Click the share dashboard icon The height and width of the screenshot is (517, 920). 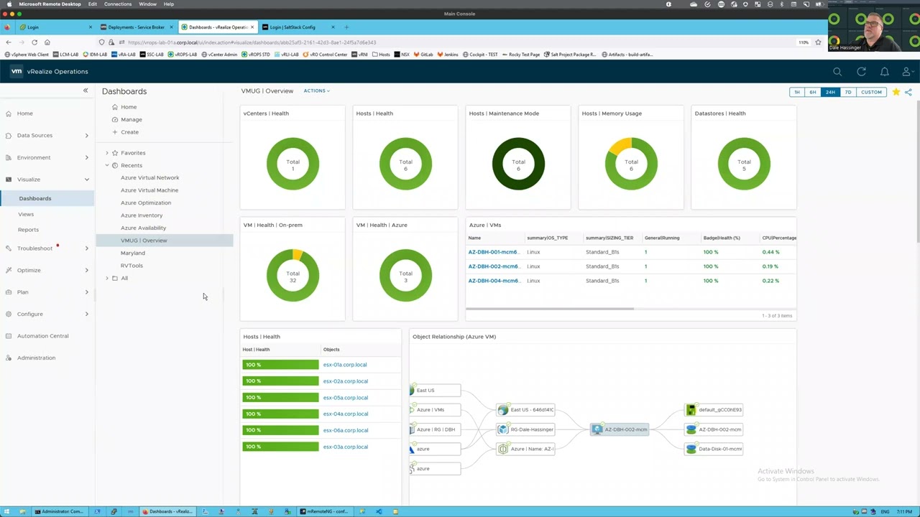click(908, 92)
